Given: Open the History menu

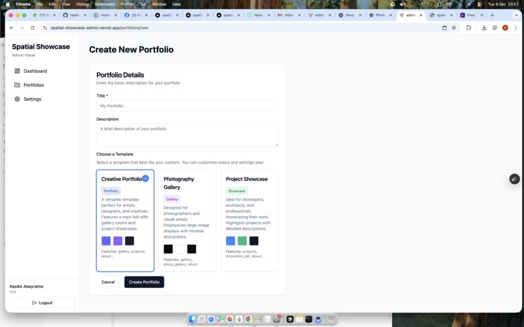Looking at the screenshot, I should [x=82, y=5].
